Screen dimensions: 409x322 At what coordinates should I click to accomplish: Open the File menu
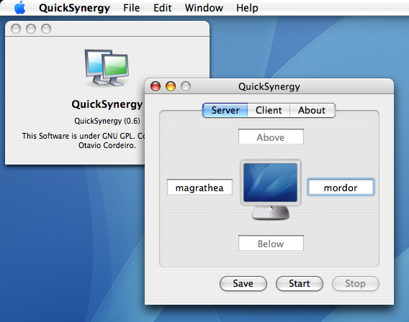pyautogui.click(x=131, y=8)
